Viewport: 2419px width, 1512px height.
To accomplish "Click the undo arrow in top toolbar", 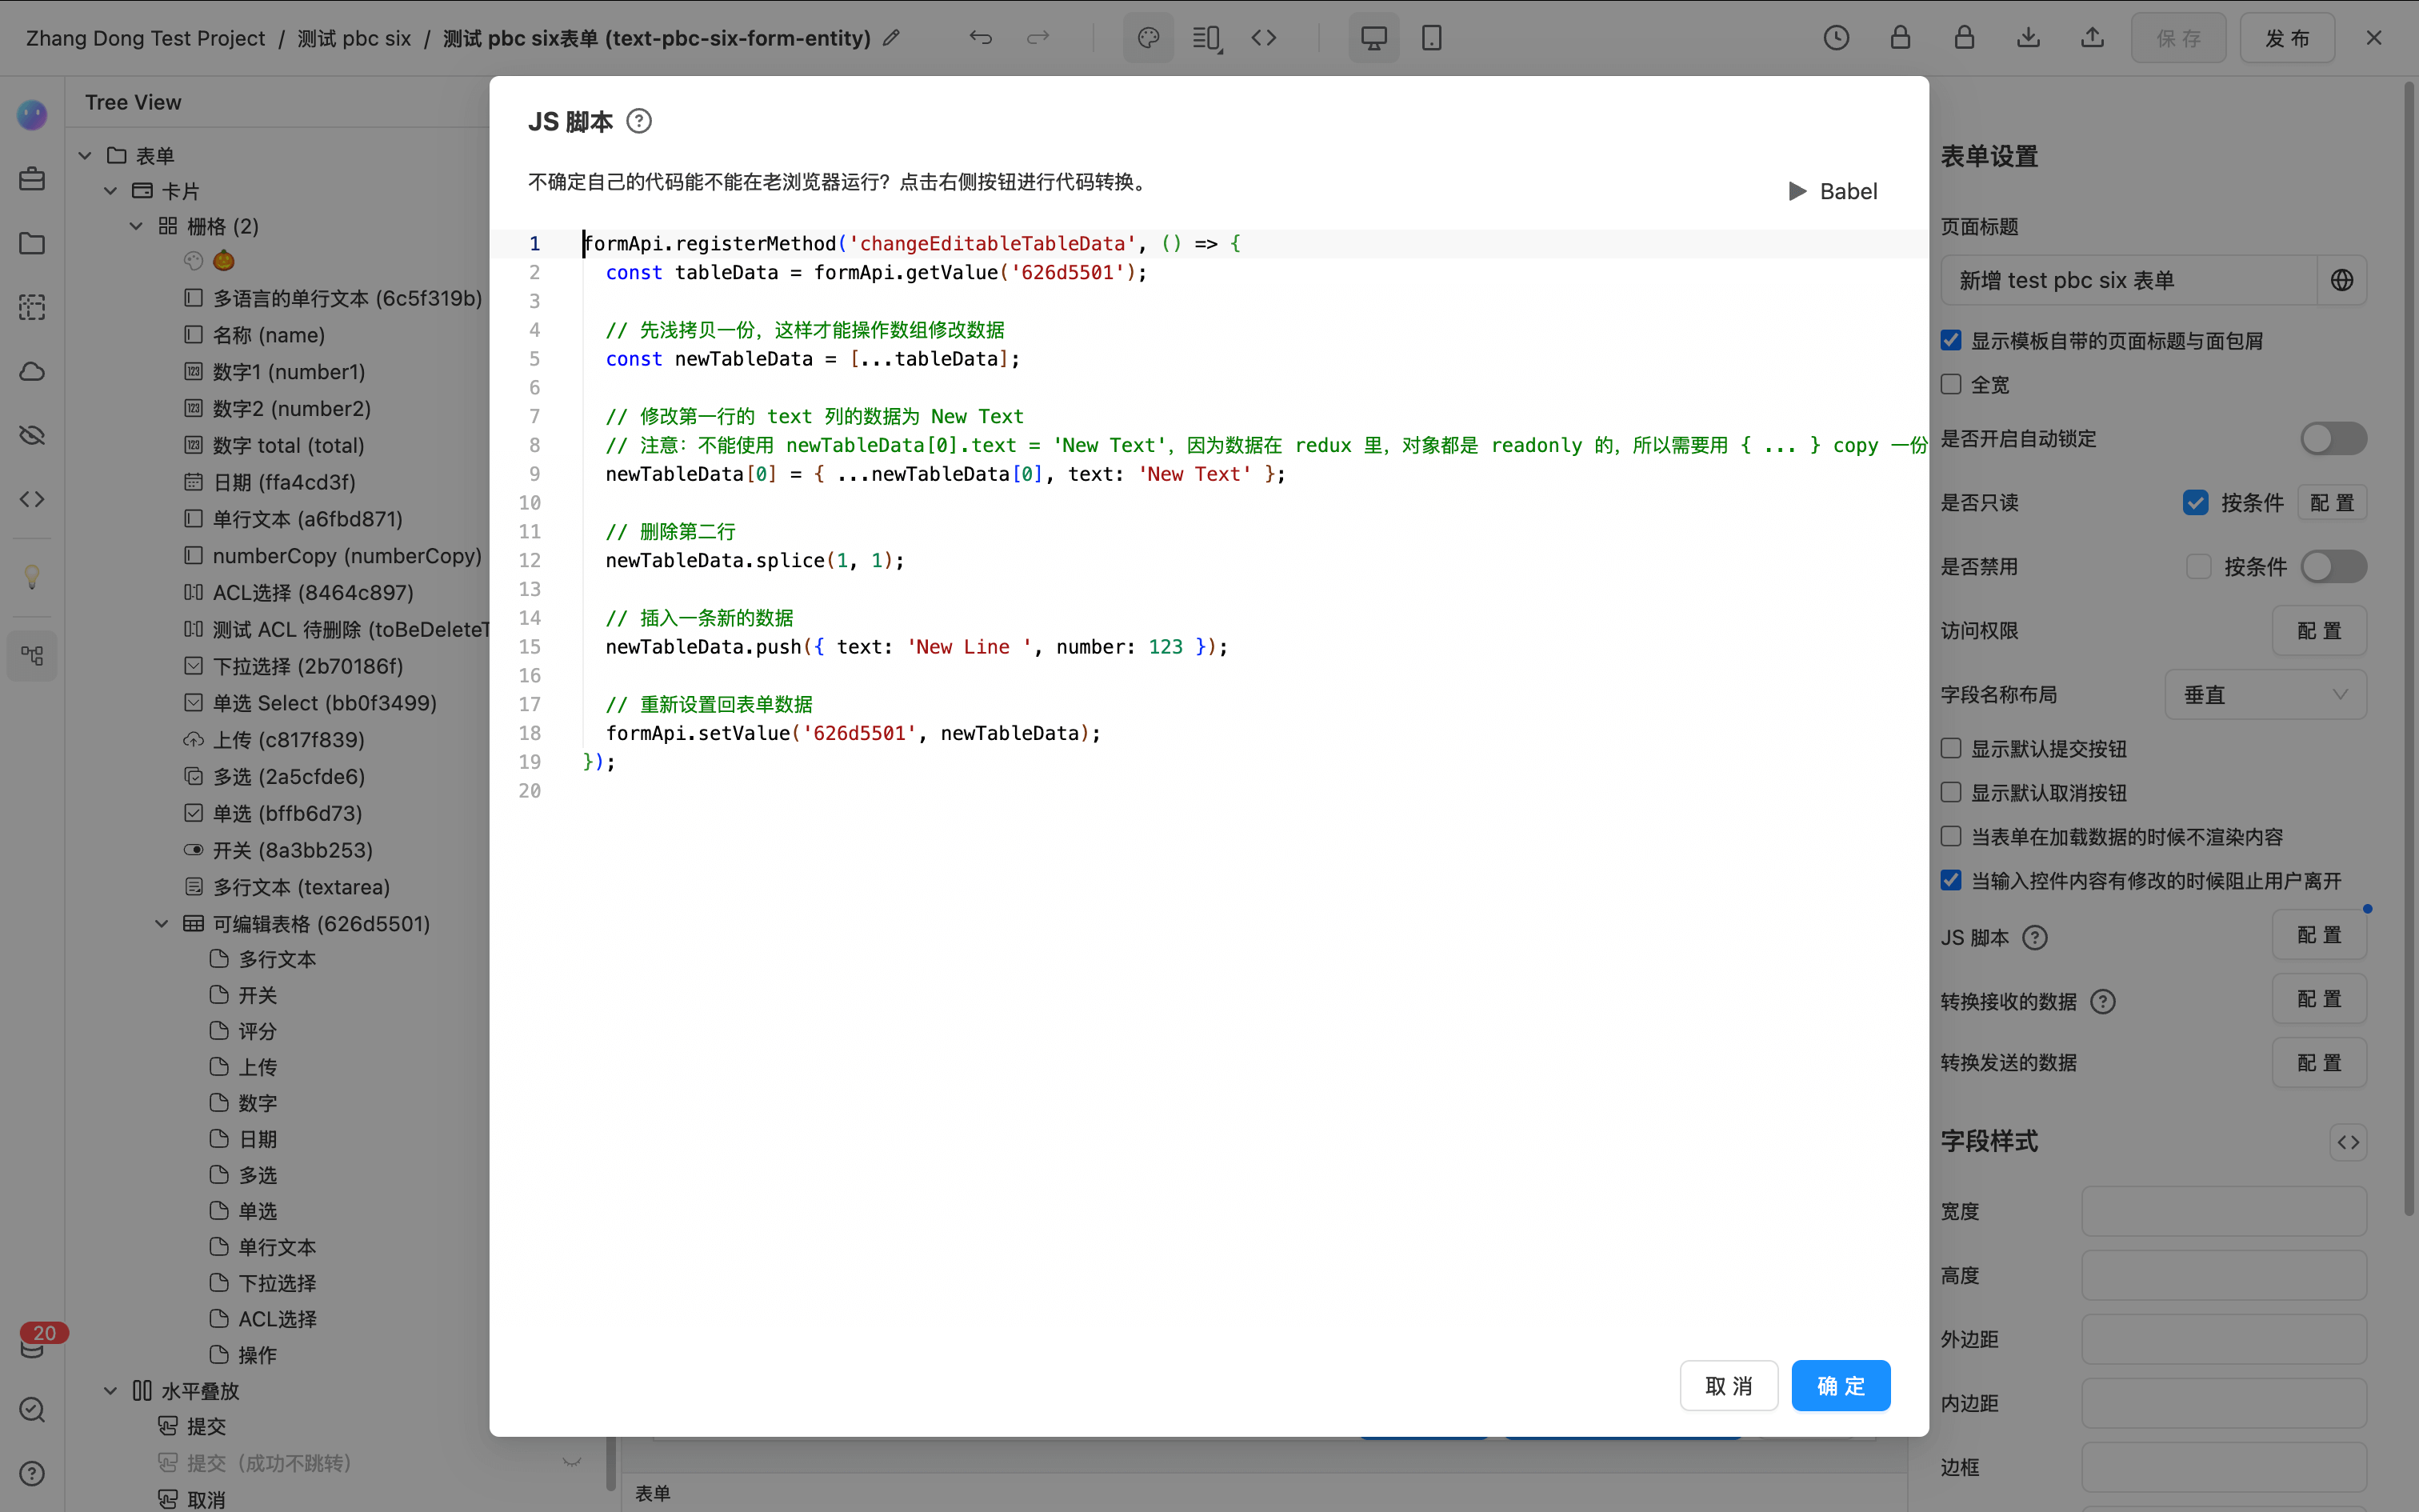I will pos(981,38).
